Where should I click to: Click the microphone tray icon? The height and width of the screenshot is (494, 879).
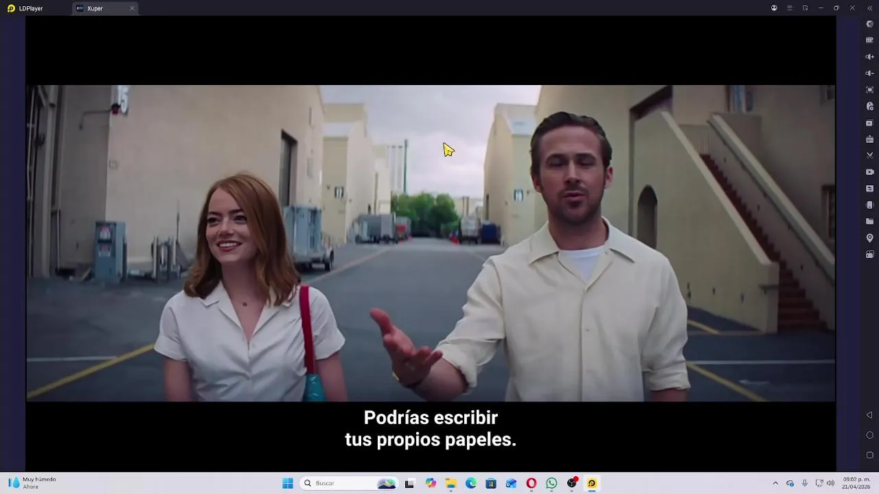[804, 483]
